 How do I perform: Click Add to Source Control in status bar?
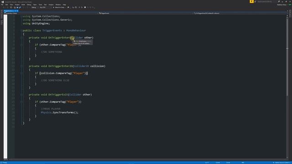click(282, 163)
